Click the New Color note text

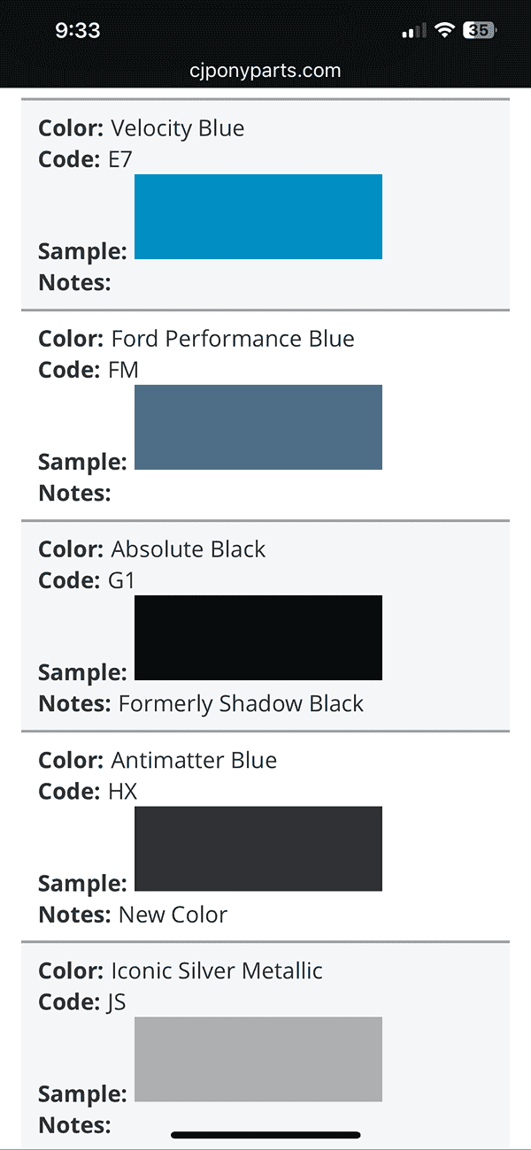tap(173, 915)
